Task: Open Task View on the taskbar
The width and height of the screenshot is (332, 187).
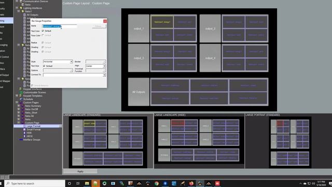Action: click(x=78, y=183)
